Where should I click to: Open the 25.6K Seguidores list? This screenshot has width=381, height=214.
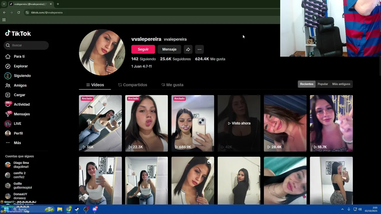pyautogui.click(x=175, y=59)
